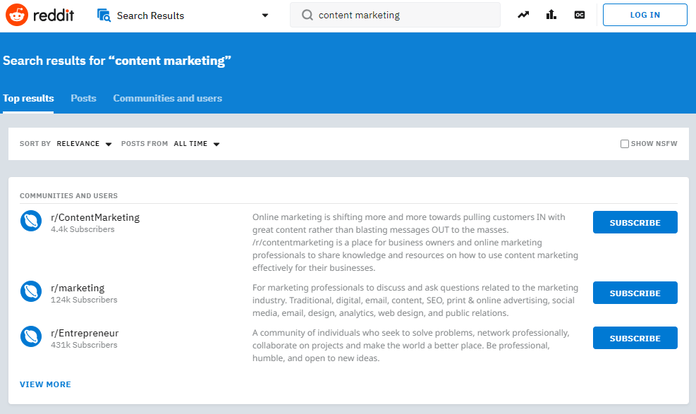696x414 pixels.
Task: Click the r/Entrepreneur description paragraph
Action: 411,346
